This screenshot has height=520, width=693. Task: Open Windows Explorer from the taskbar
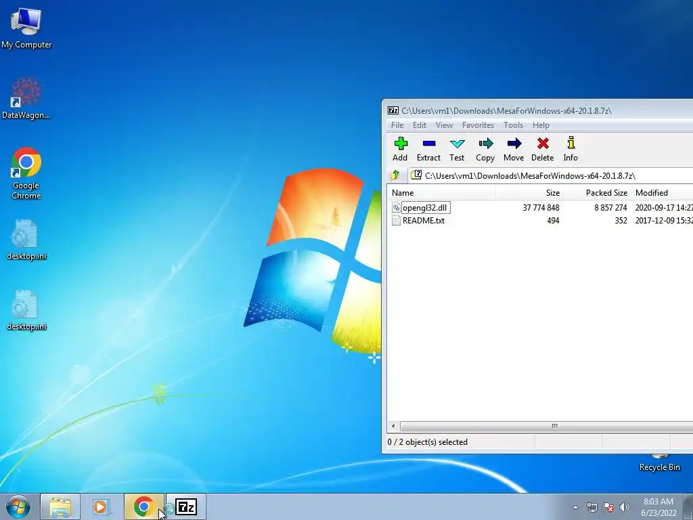coord(60,506)
